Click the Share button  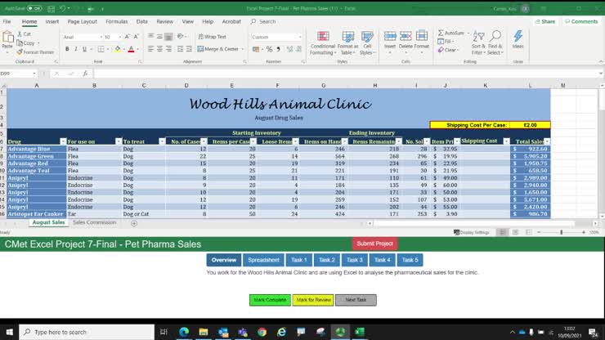pyautogui.click(x=545, y=21)
